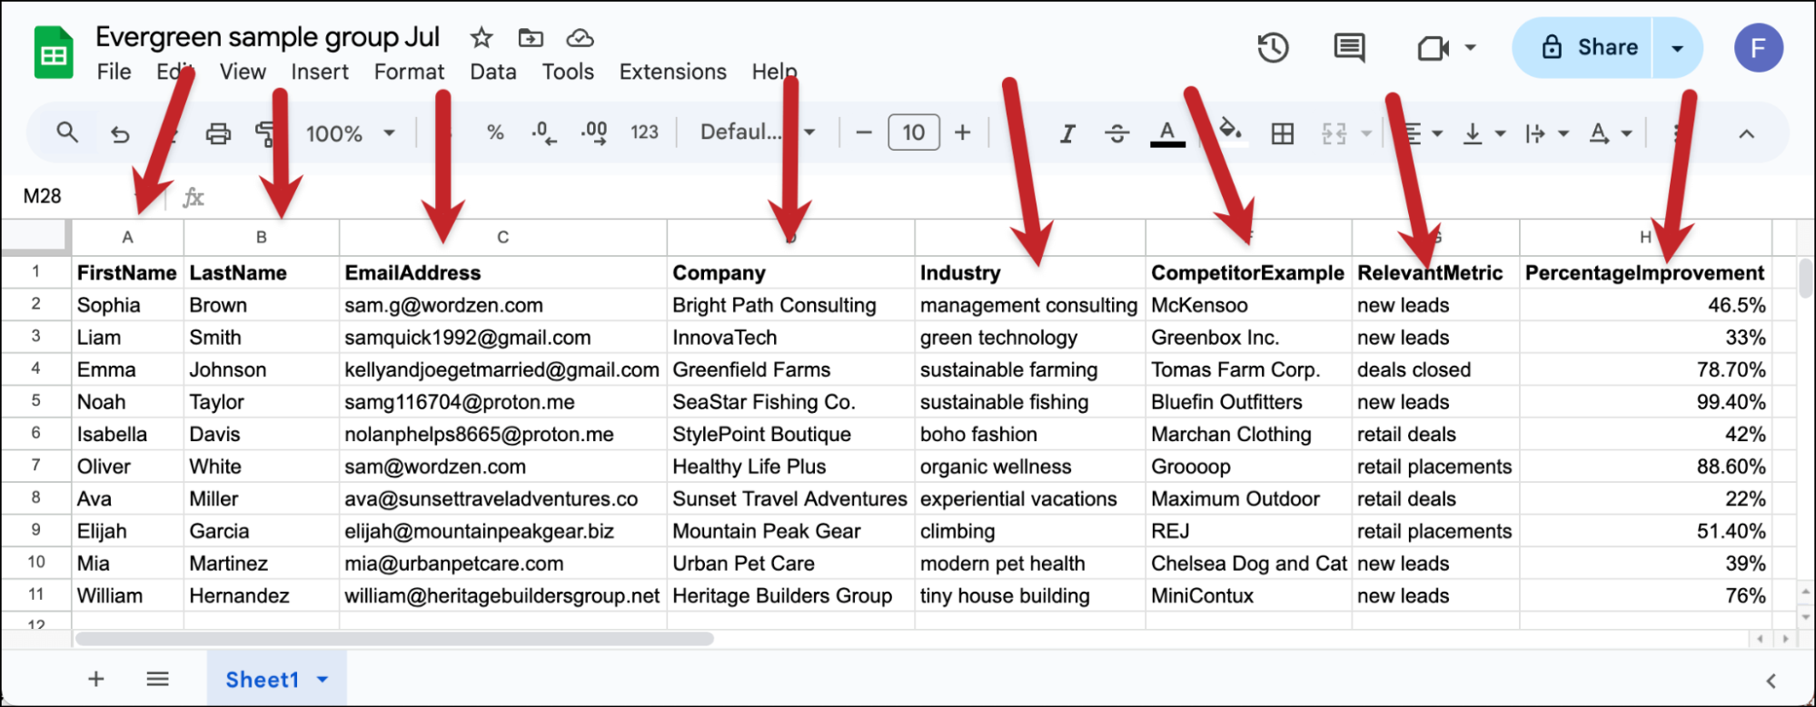Search the menus magnifier icon

(66, 133)
